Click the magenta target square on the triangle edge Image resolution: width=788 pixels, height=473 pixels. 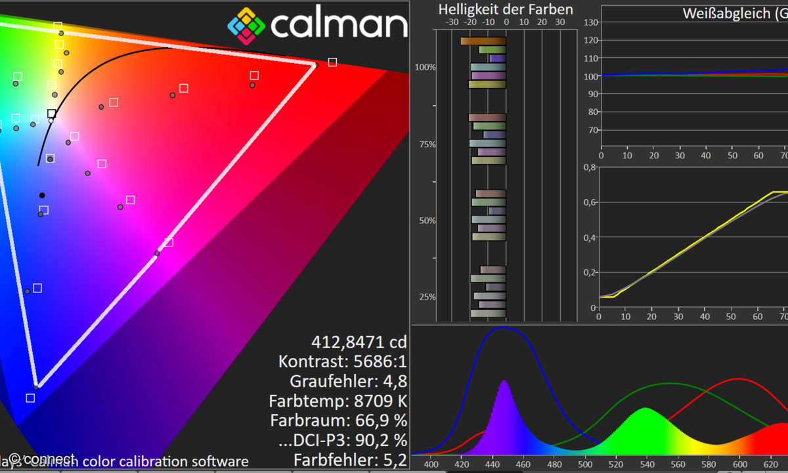pyautogui.click(x=169, y=242)
